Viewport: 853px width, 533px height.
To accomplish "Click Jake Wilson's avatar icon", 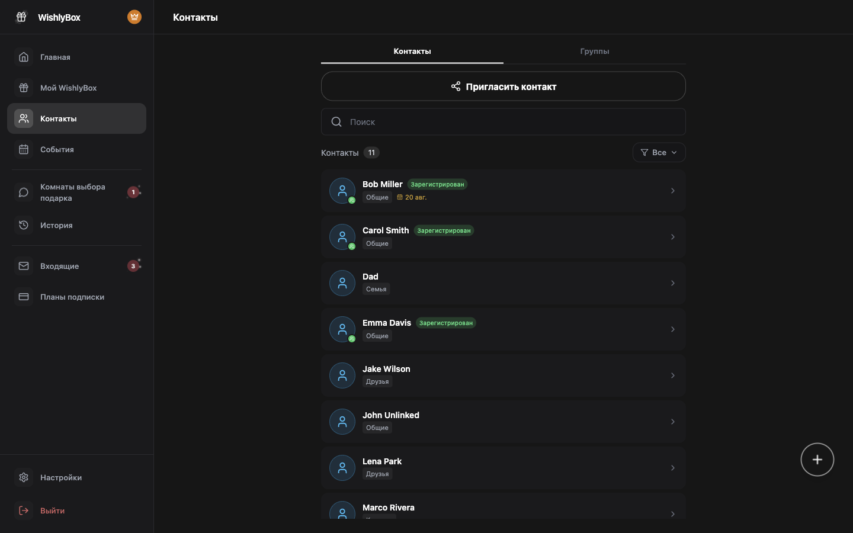I will pyautogui.click(x=342, y=375).
